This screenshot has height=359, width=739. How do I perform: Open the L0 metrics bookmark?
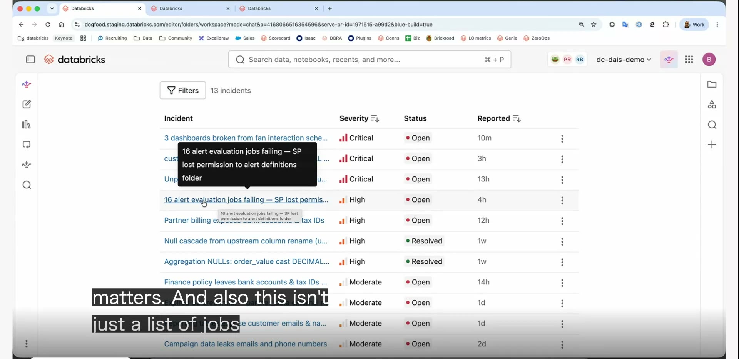tap(476, 38)
